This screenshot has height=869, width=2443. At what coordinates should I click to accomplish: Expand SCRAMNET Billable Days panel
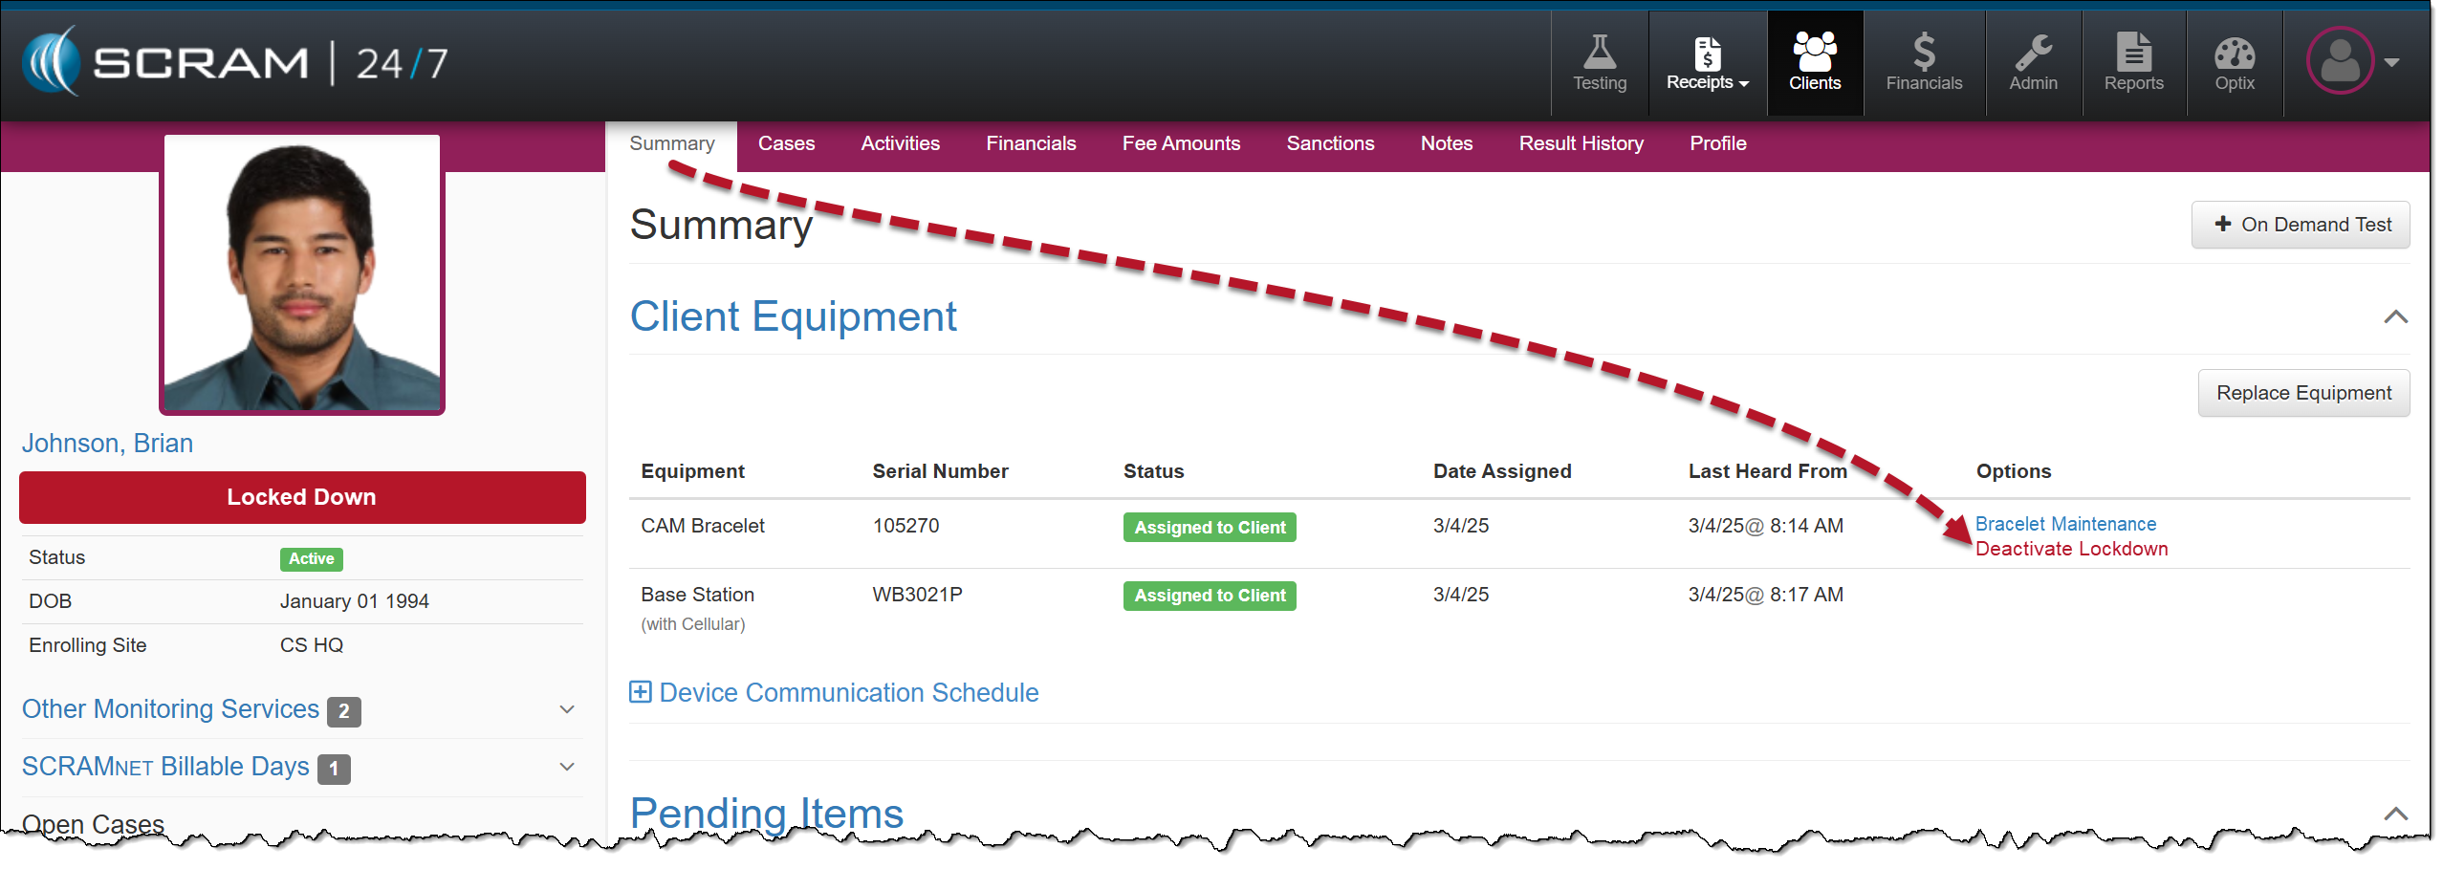click(566, 767)
